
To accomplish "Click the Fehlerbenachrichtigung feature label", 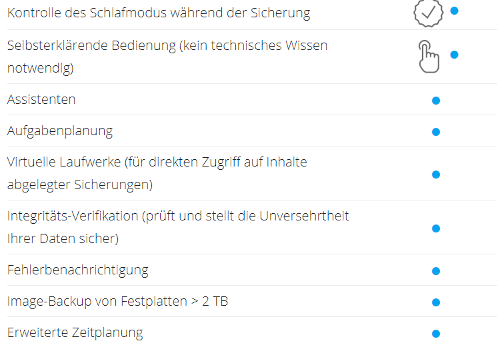I will point(78,270).
